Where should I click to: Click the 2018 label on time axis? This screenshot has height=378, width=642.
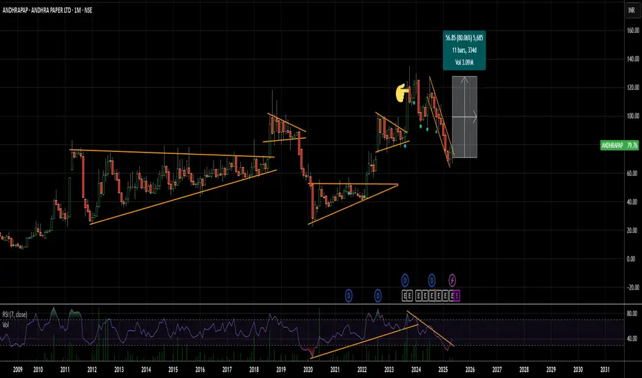[254, 370]
